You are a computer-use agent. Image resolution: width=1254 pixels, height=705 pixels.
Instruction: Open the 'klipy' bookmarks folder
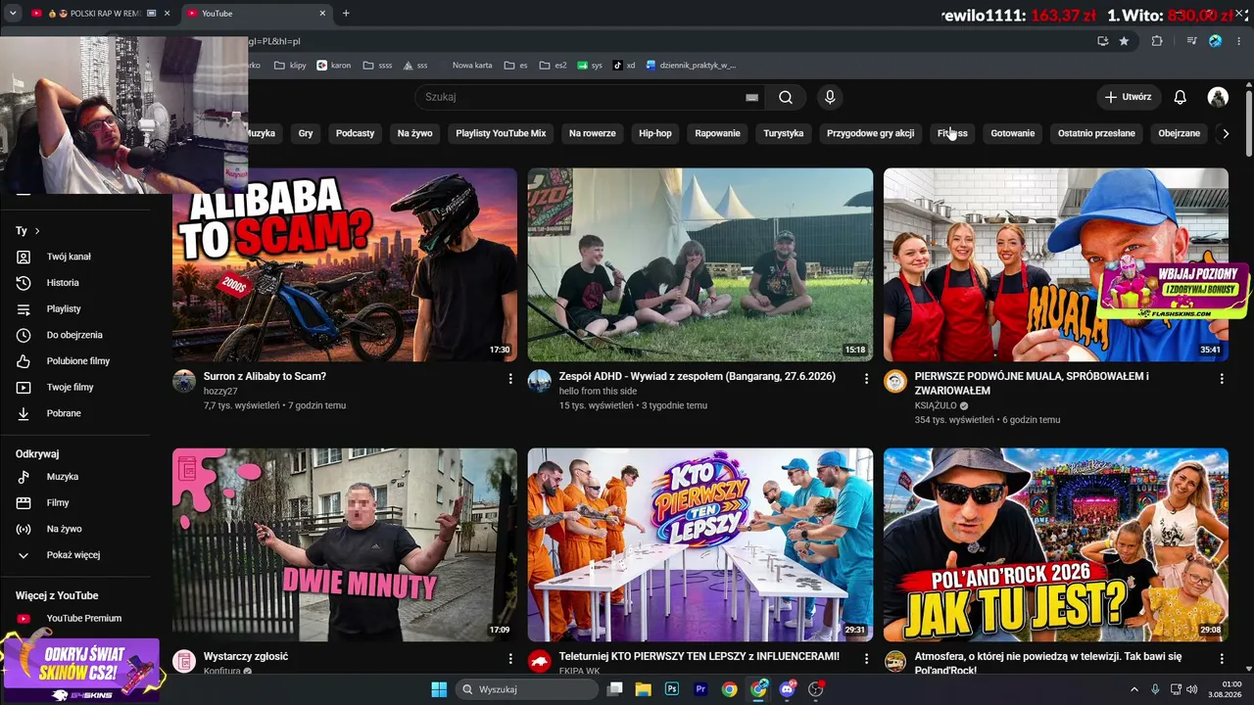click(290, 66)
